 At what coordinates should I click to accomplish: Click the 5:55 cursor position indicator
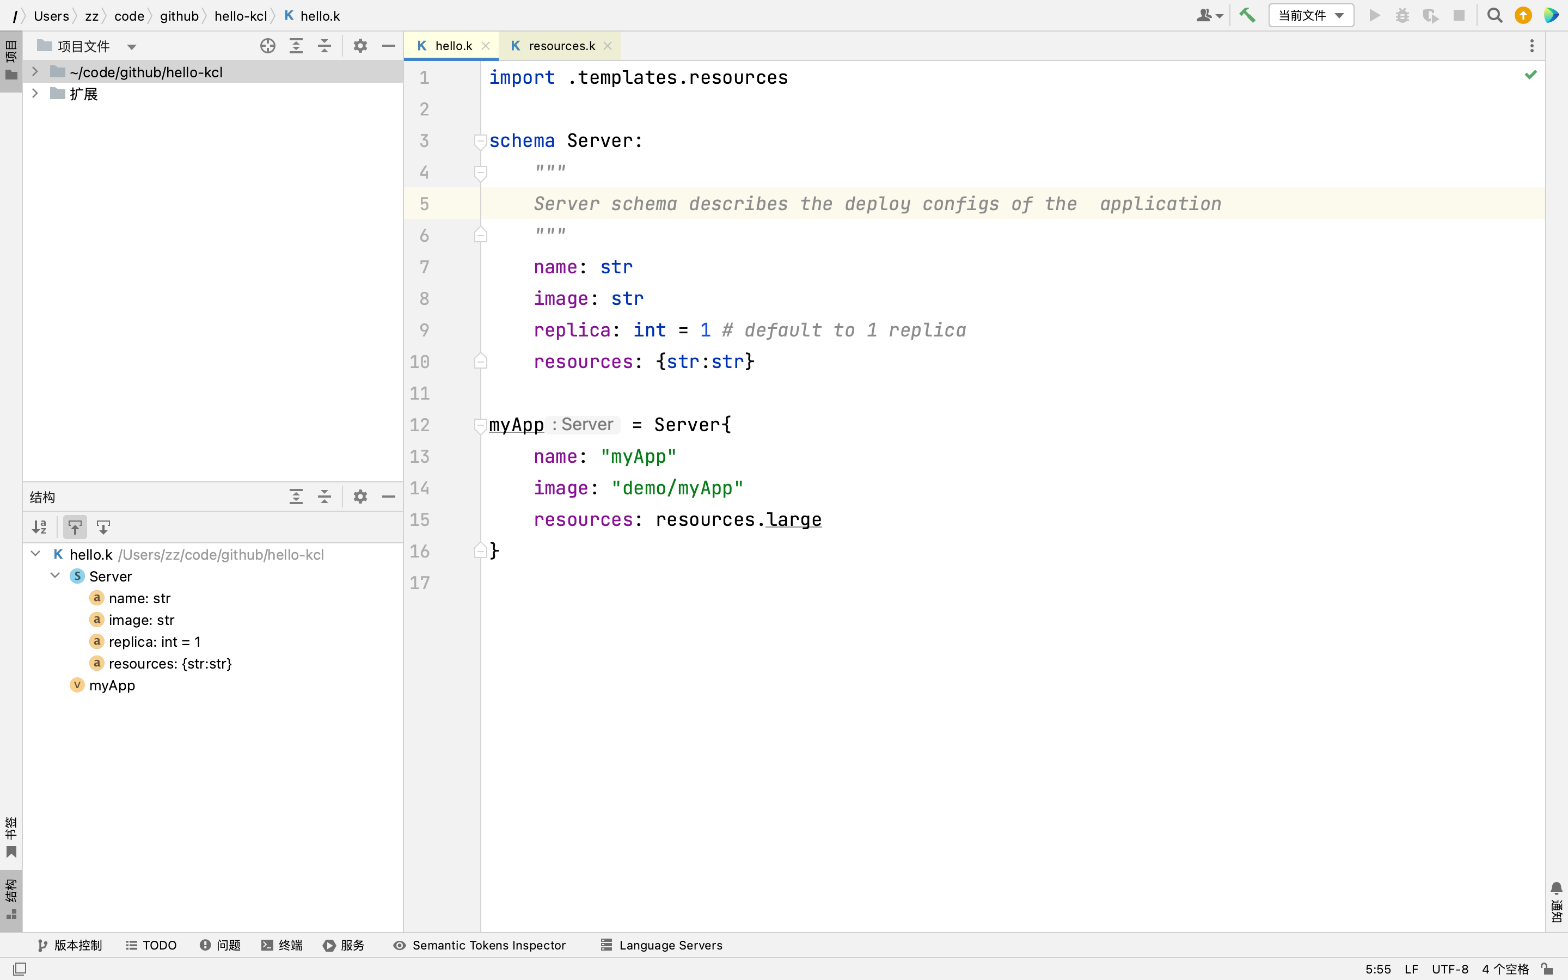(x=1378, y=969)
